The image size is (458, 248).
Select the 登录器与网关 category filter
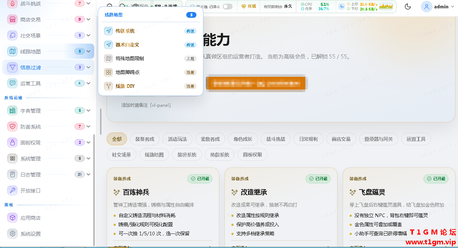pos(379,139)
